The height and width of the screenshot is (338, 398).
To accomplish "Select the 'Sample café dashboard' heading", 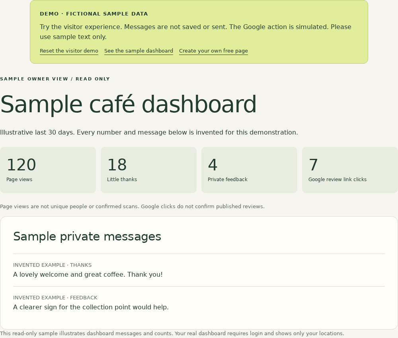I will (128, 104).
